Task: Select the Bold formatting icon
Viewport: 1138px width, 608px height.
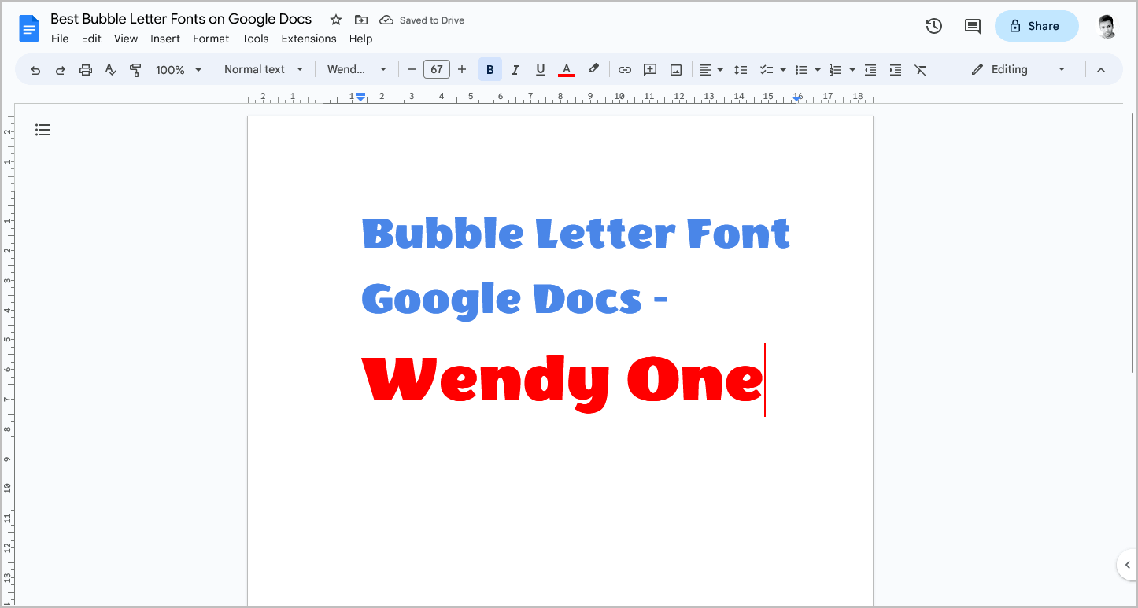Action: 490,69
